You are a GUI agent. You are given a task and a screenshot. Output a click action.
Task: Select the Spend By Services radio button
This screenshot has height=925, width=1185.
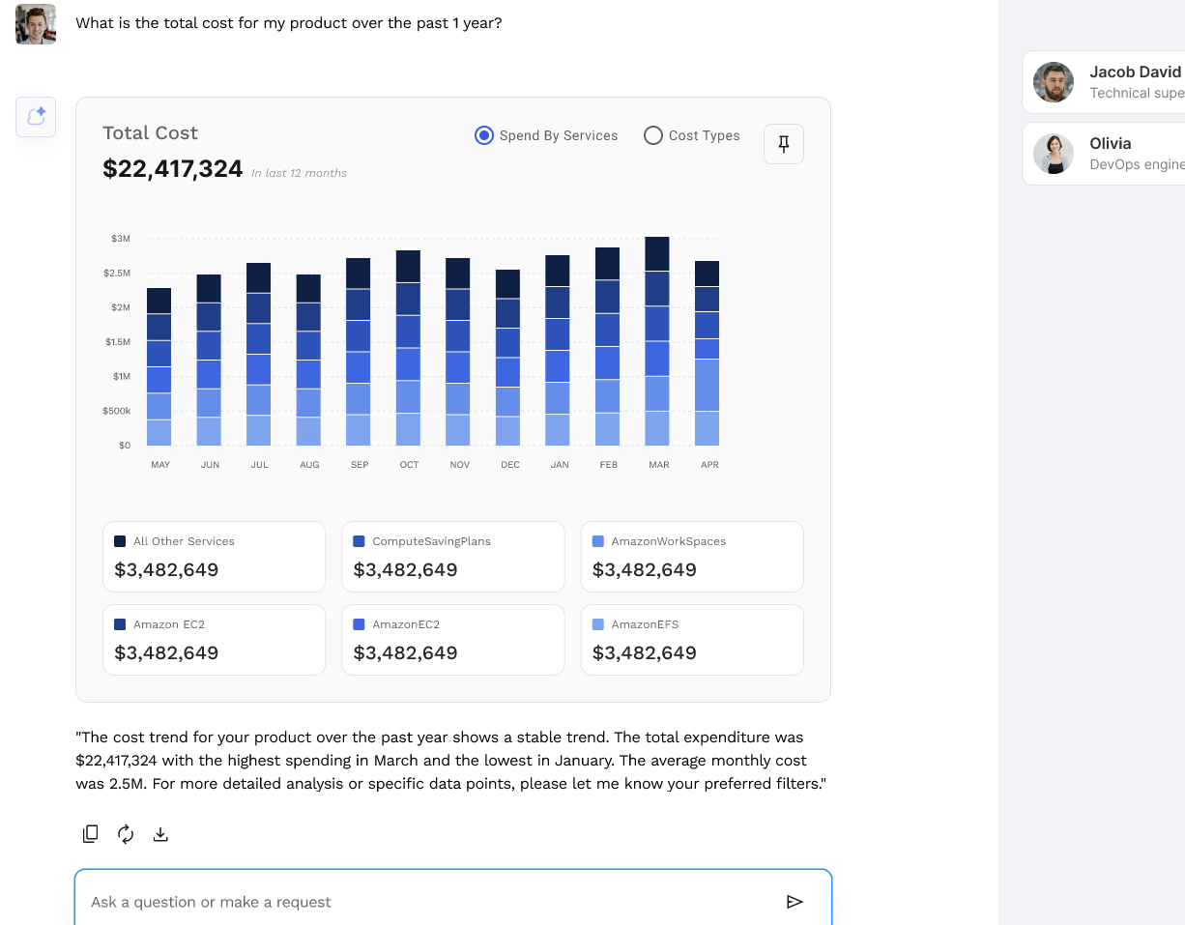coord(484,135)
